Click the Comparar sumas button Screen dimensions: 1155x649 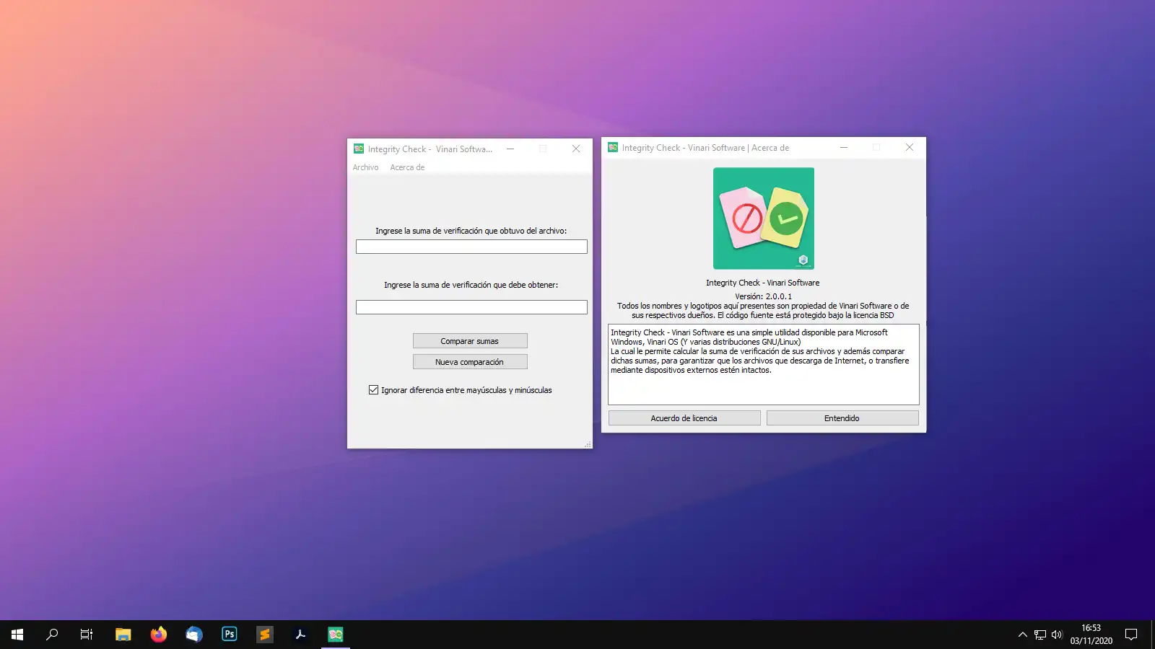470,341
